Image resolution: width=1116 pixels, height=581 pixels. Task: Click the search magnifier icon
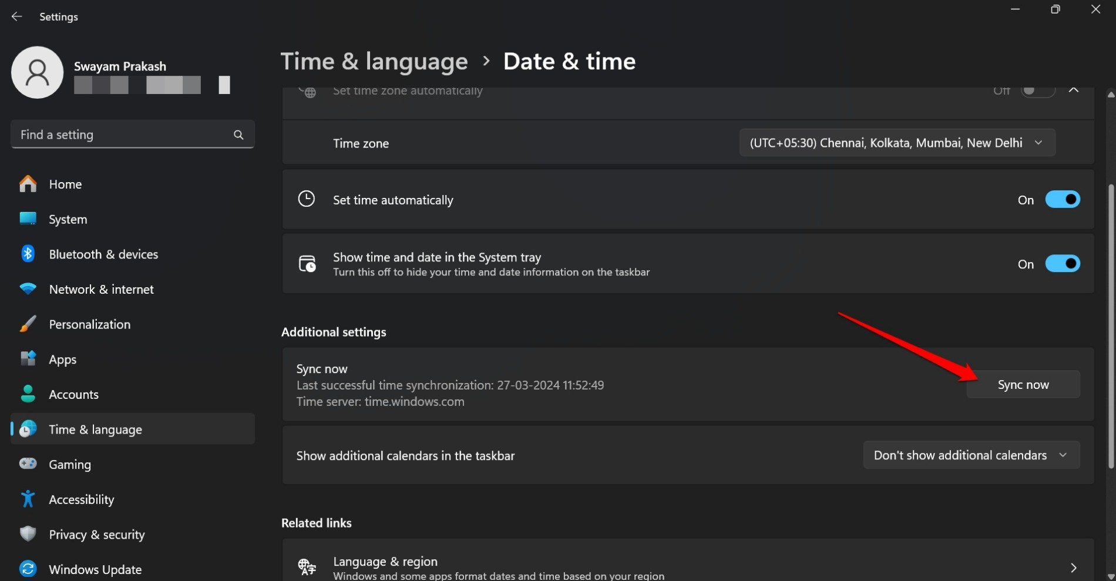tap(238, 135)
